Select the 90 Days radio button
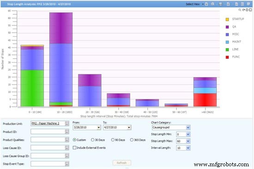Viewport: 254px width, 169px height. pyautogui.click(x=113, y=140)
